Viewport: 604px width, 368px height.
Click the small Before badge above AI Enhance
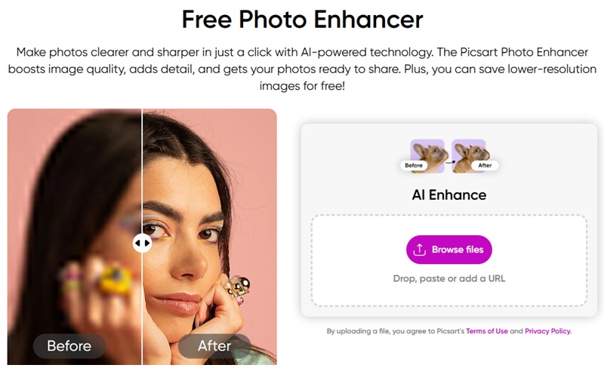[414, 165]
